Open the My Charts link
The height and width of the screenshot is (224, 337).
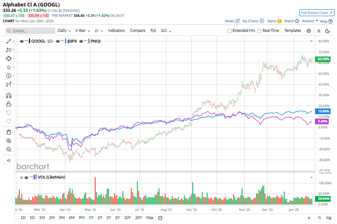pyautogui.click(x=253, y=21)
